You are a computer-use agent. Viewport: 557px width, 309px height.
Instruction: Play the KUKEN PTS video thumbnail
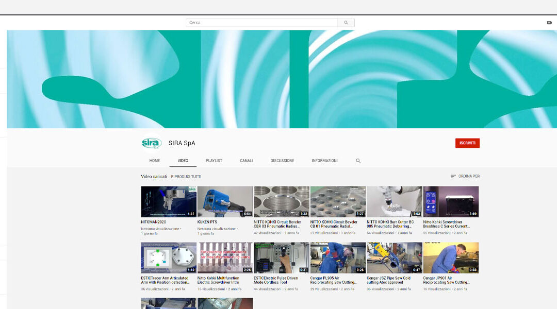(225, 202)
